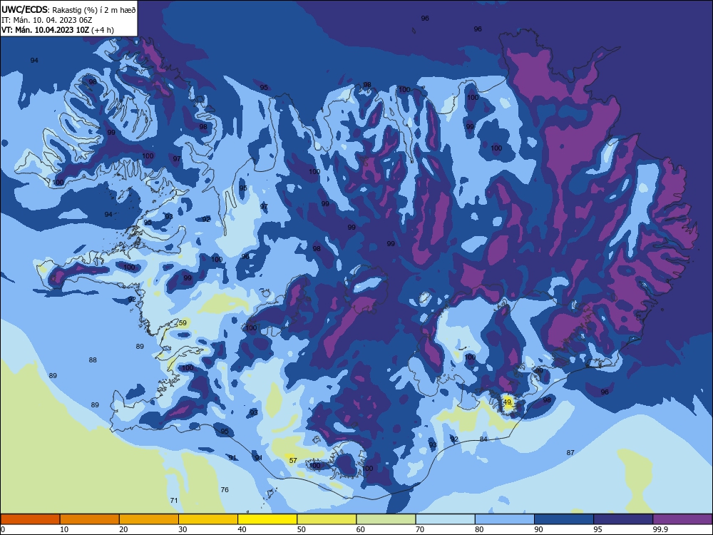Image resolution: width=713 pixels, height=535 pixels.
Task: Click the 87 humidity value over the sea
Action: coord(570,453)
